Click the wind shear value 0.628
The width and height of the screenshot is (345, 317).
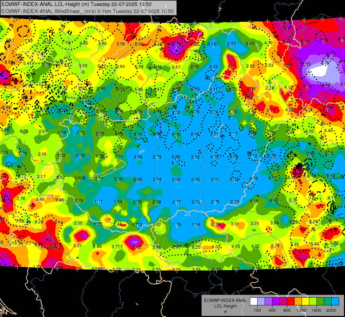pos(80,178)
